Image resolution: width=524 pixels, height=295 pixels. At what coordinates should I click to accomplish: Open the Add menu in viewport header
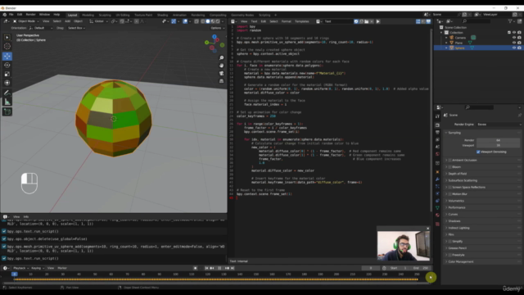tap(67, 21)
